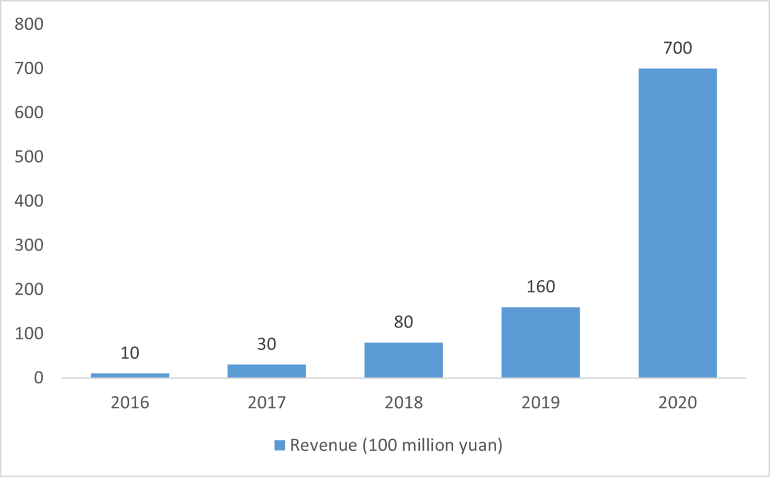
Task: Select the x-axis label 2018
Action: point(404,403)
